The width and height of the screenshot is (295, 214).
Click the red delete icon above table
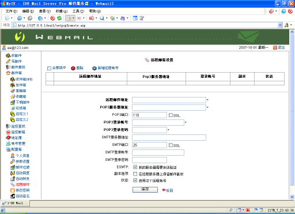click(73, 68)
